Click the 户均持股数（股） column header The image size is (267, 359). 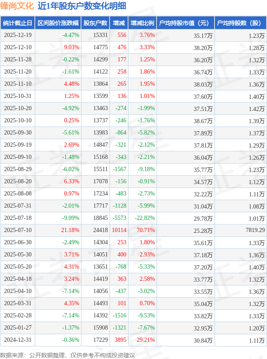(240, 23)
